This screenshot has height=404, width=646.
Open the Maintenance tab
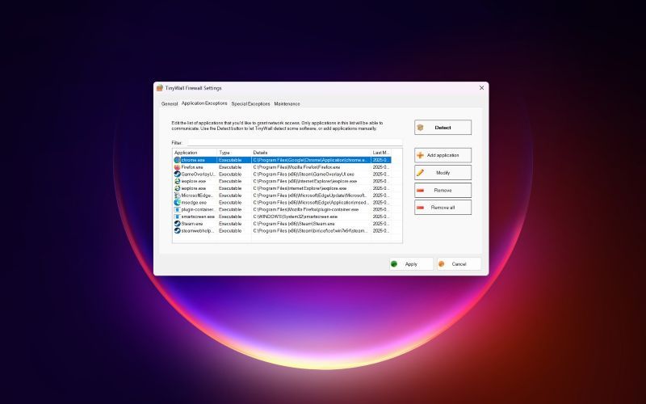coord(287,104)
